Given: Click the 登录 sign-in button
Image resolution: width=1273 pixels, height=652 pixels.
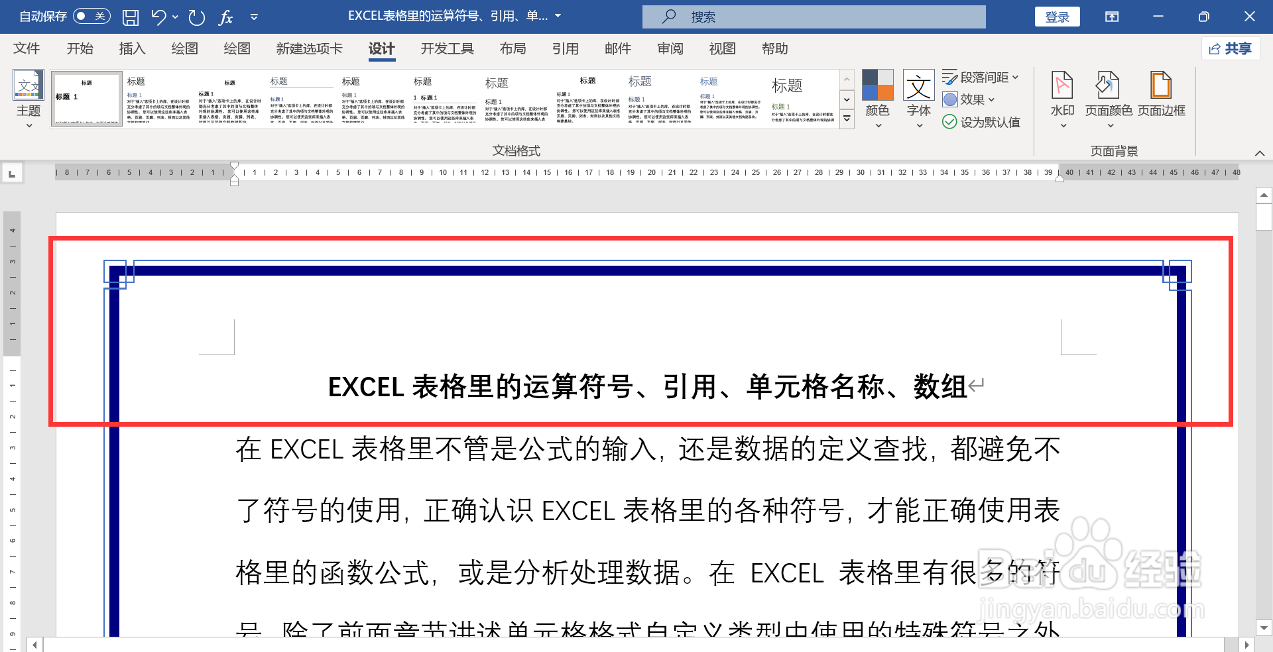Looking at the screenshot, I should (1057, 17).
